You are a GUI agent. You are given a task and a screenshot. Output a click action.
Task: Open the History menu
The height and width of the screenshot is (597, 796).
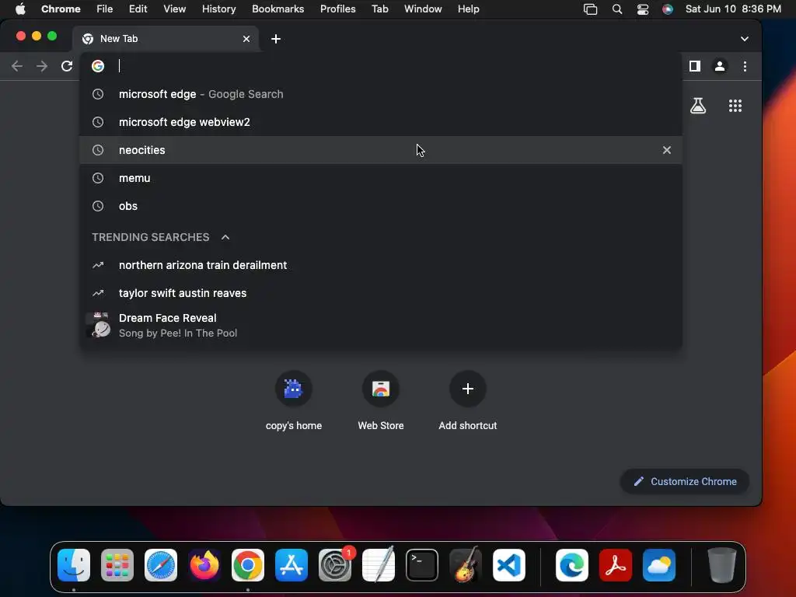click(x=218, y=9)
